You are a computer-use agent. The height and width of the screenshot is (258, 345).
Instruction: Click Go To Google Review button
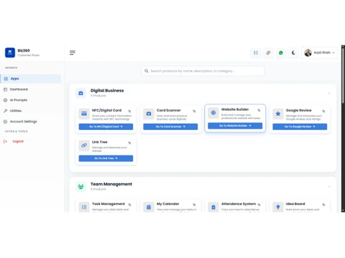299,127
